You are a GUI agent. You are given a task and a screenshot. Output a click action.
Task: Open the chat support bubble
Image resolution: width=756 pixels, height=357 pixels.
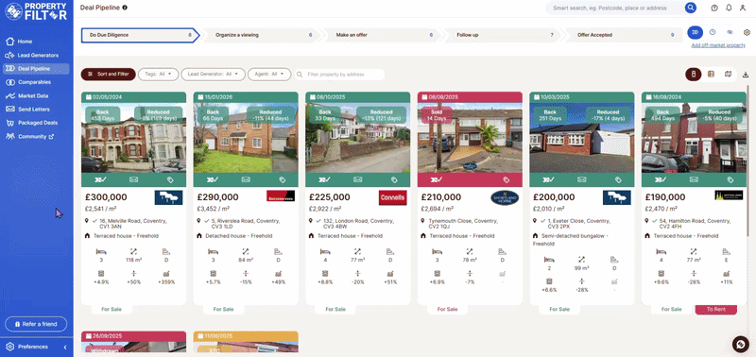pyautogui.click(x=741, y=344)
